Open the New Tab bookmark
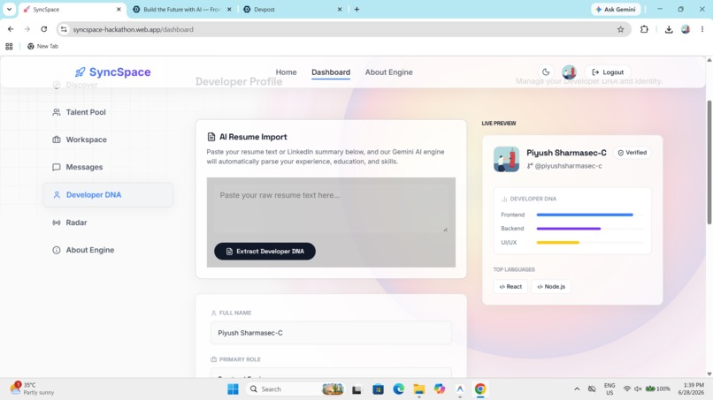Viewport: 713px width, 400px height. pos(42,46)
